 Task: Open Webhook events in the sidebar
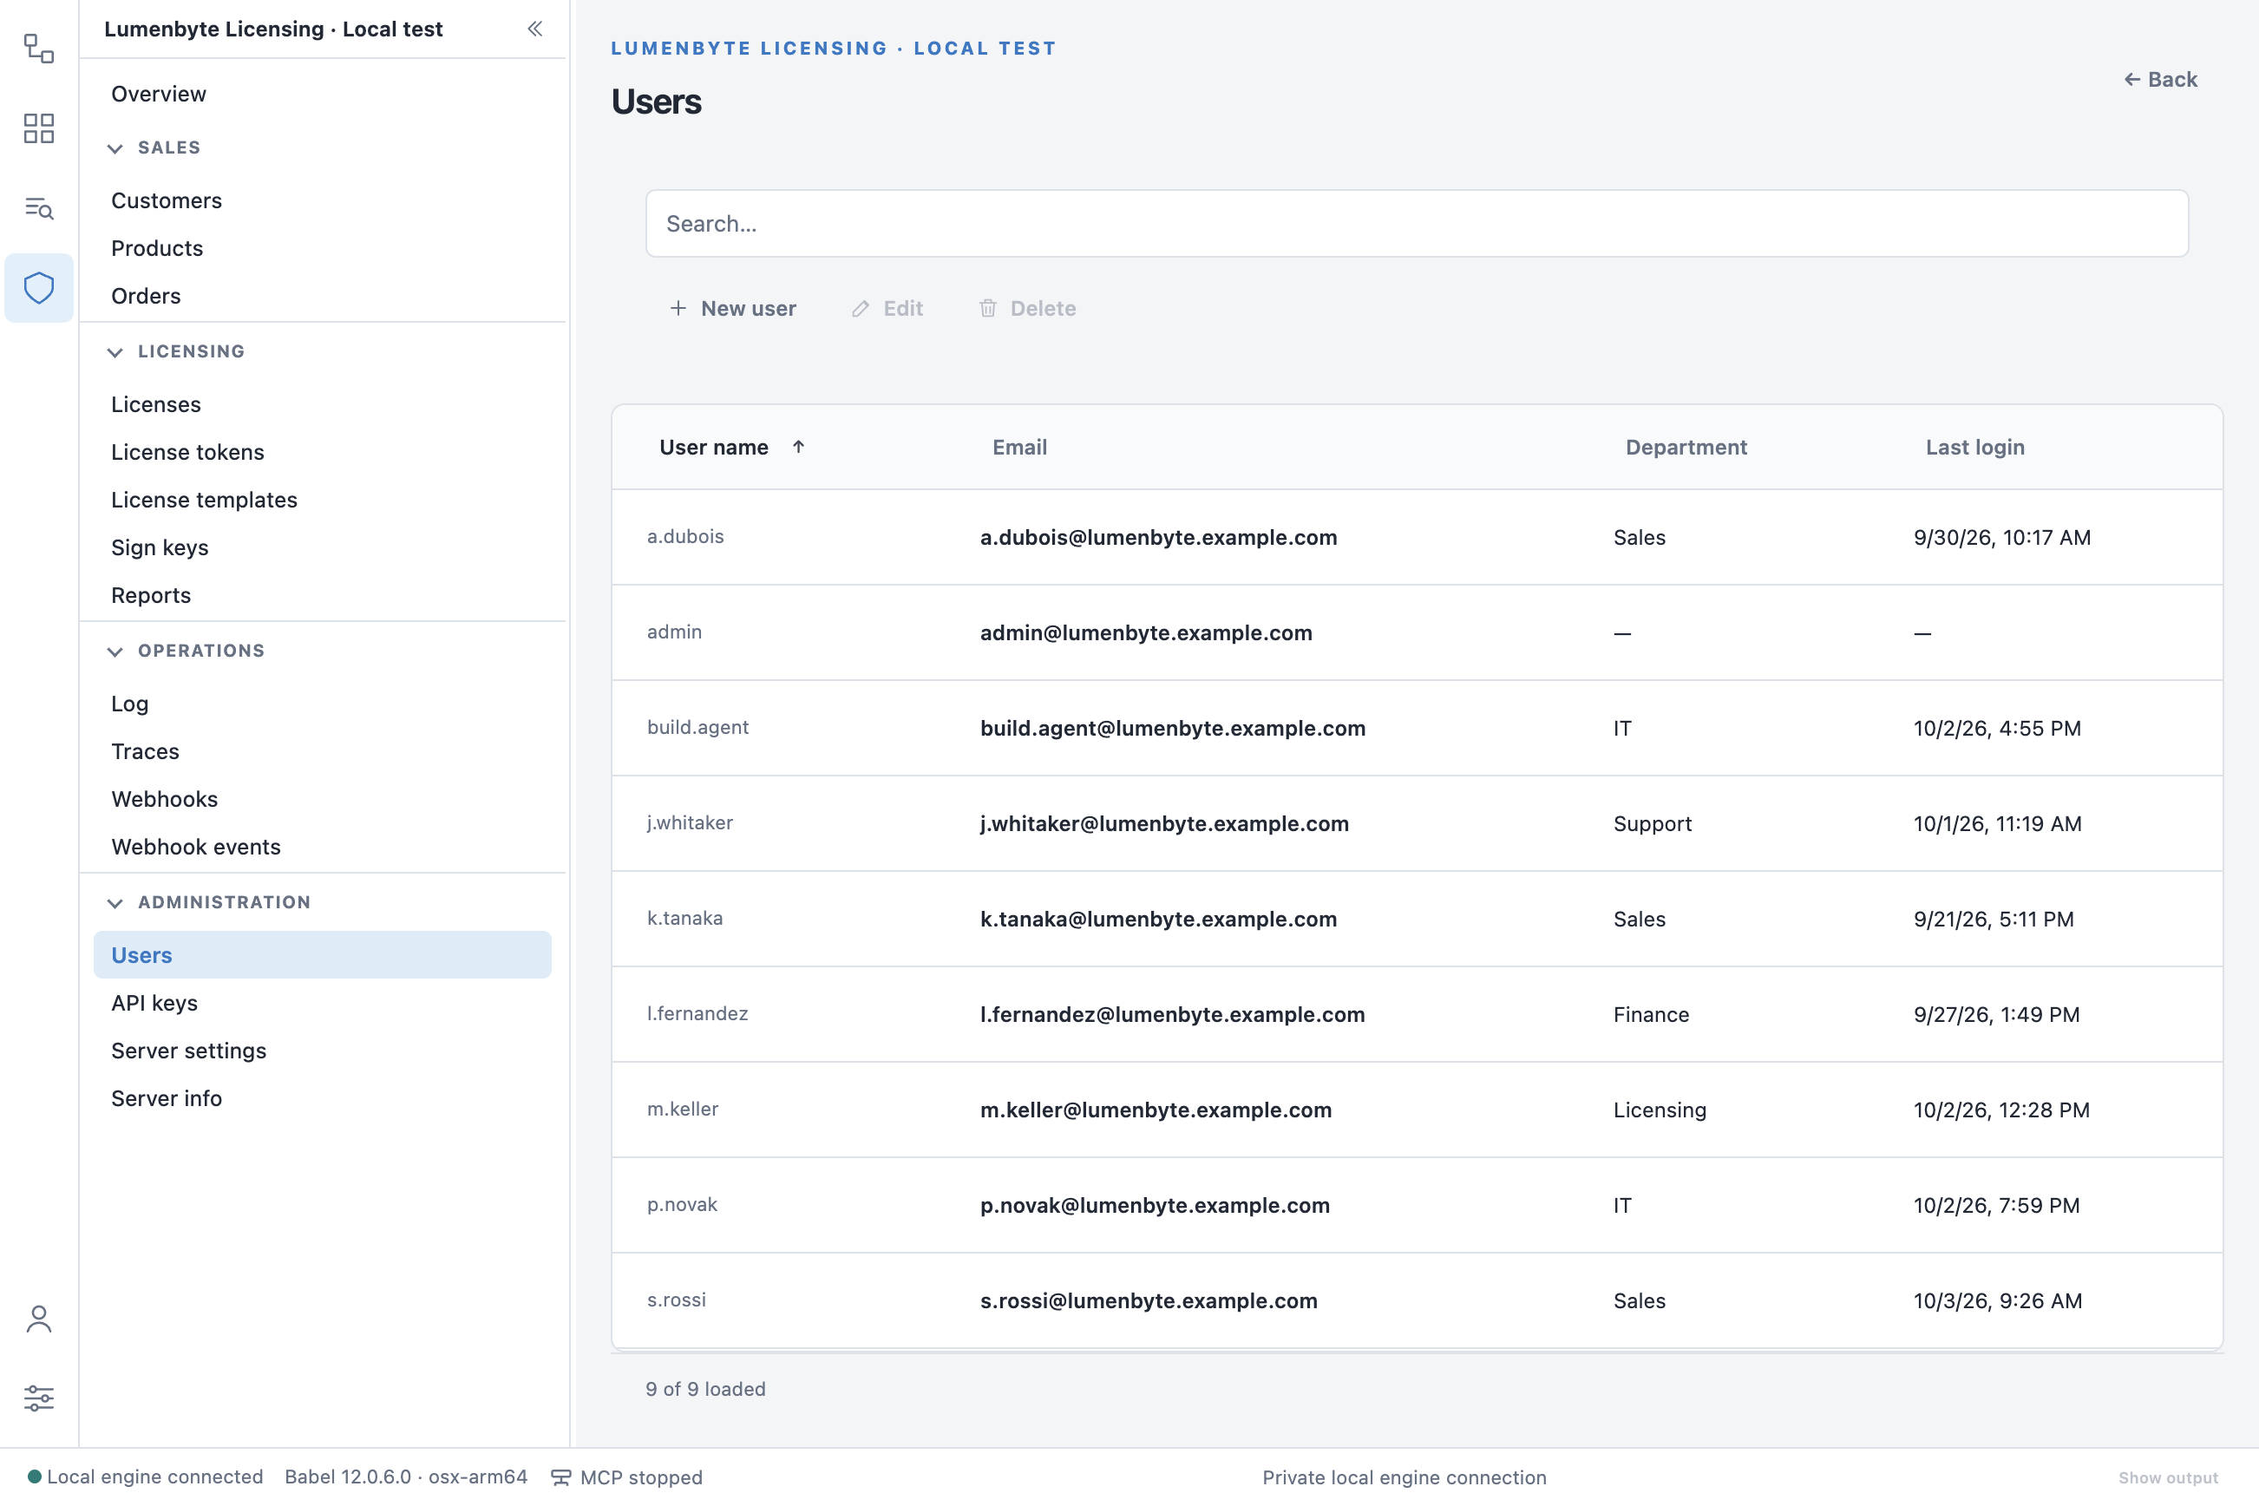(x=196, y=847)
